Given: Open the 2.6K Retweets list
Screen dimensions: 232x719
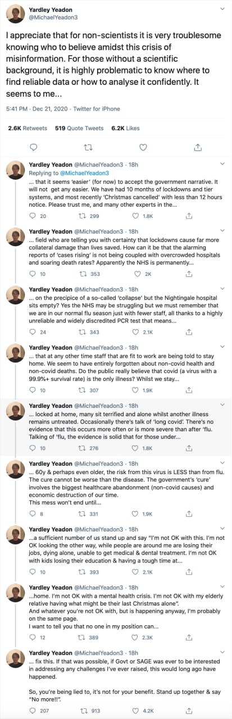Looking at the screenshot, I should tap(28, 128).
